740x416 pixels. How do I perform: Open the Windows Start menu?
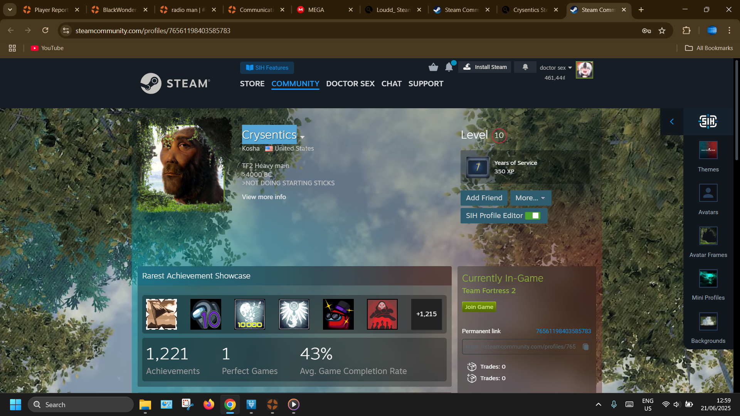15,405
